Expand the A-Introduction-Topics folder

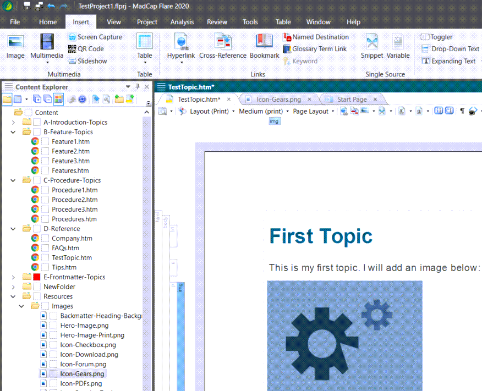(13, 122)
